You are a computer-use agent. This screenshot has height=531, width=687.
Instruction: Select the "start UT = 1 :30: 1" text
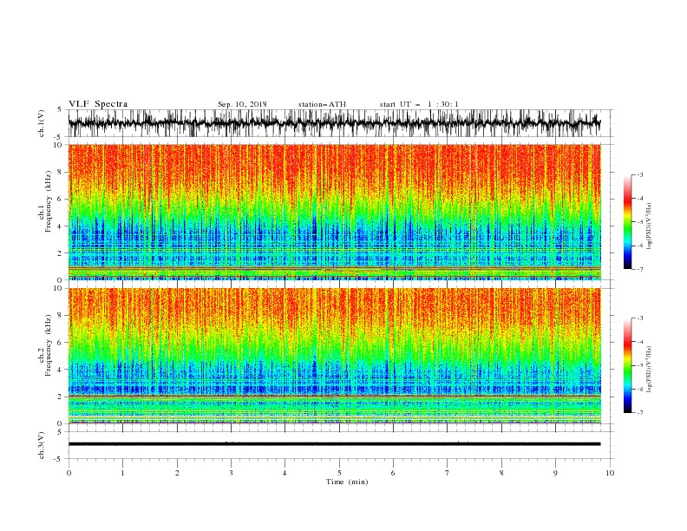click(x=419, y=104)
